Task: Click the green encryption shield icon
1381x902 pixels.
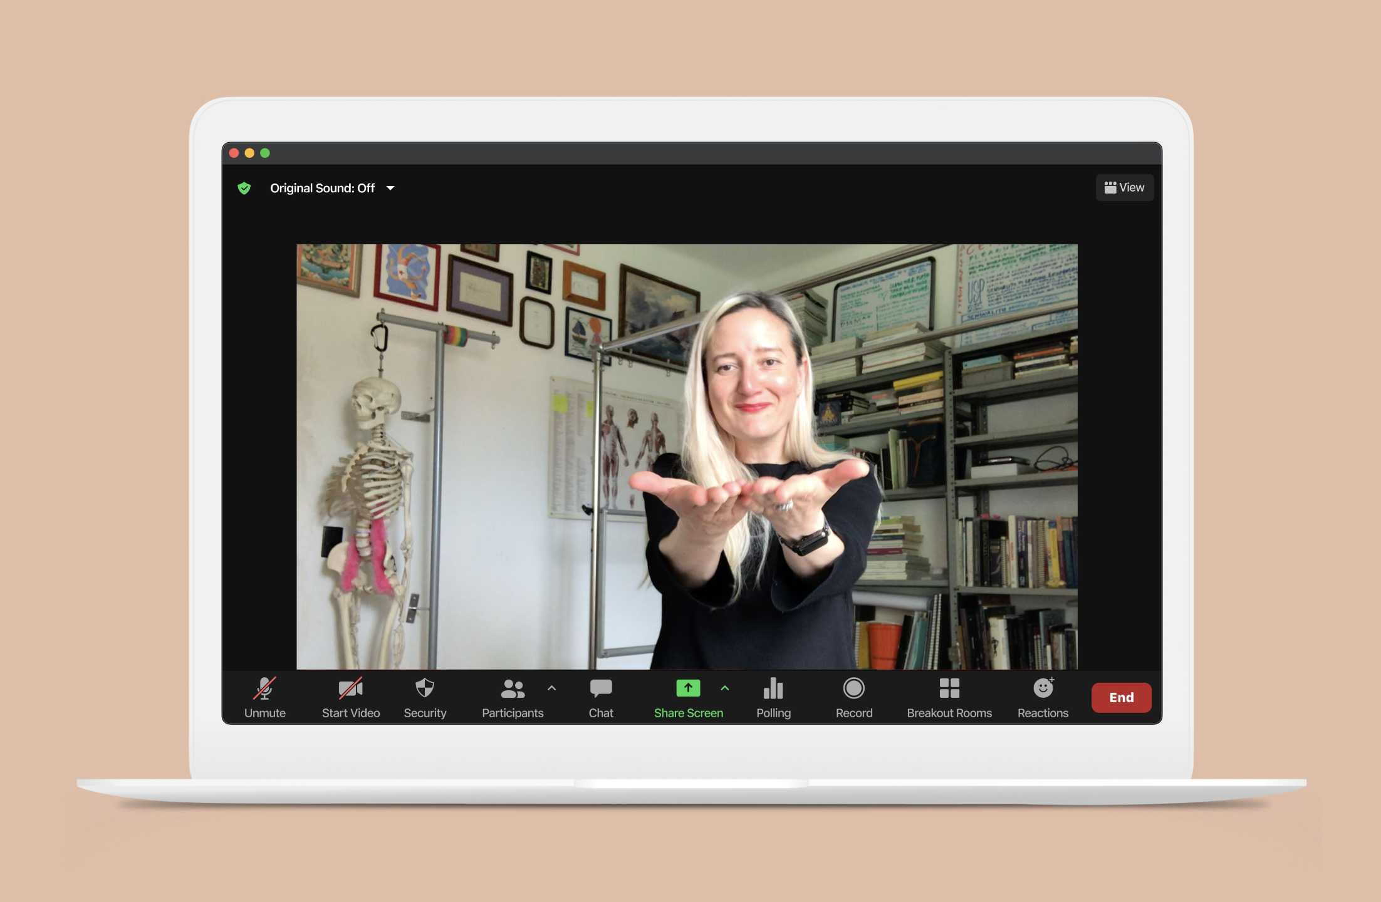Action: point(244,188)
